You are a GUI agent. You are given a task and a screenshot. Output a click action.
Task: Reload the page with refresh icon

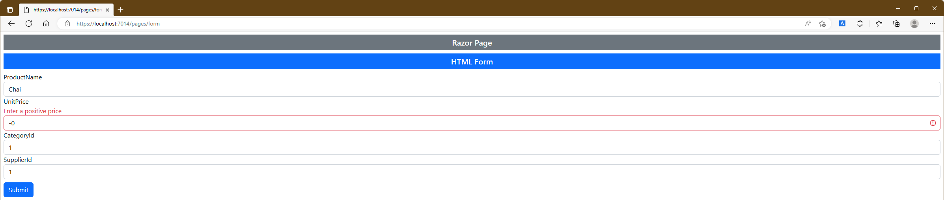[29, 24]
